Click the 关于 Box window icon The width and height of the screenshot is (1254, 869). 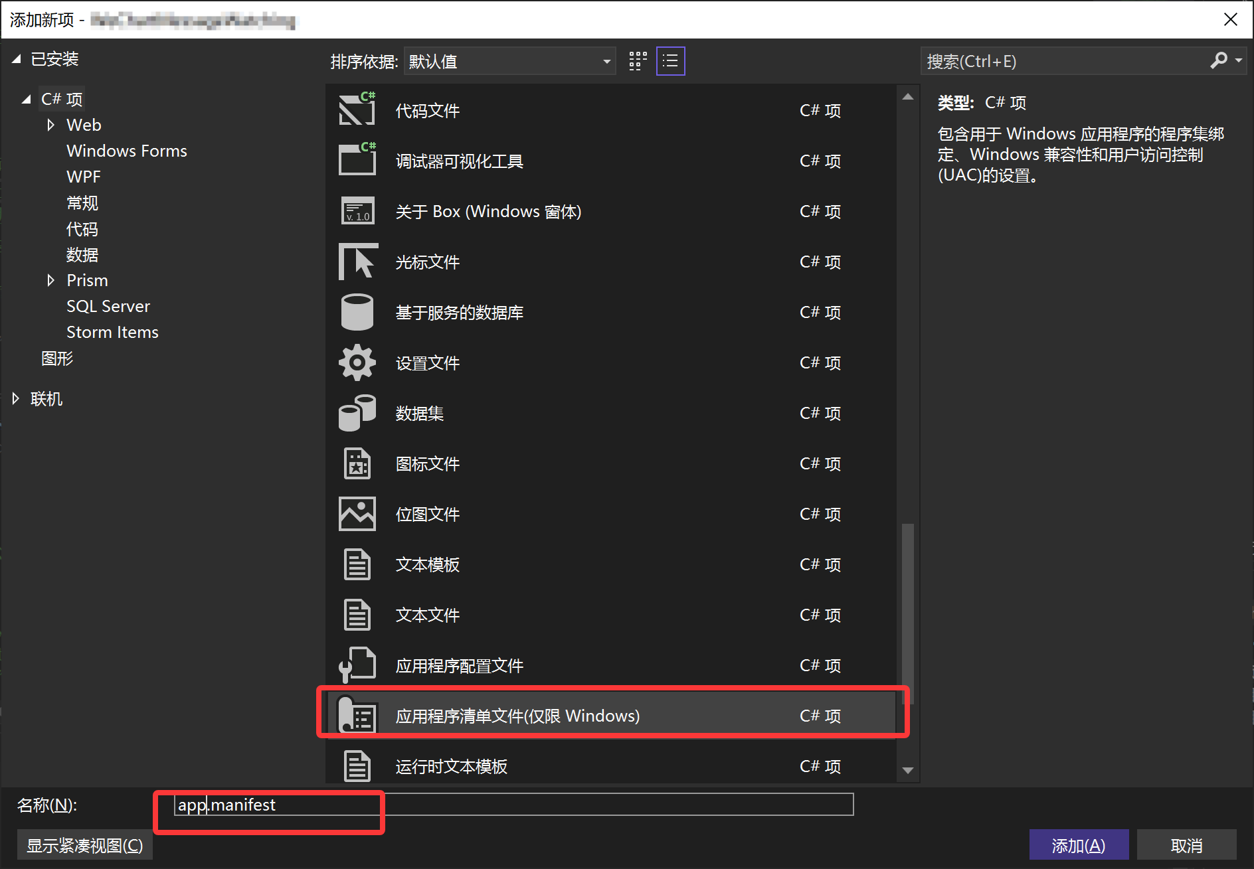[x=357, y=210]
